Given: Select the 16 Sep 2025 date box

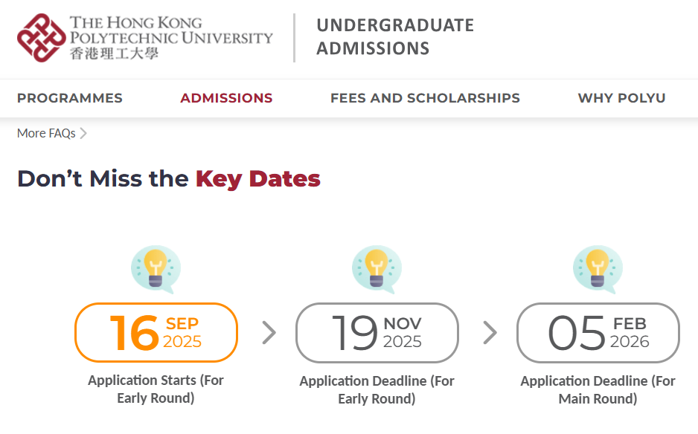Looking at the screenshot, I should (x=156, y=333).
